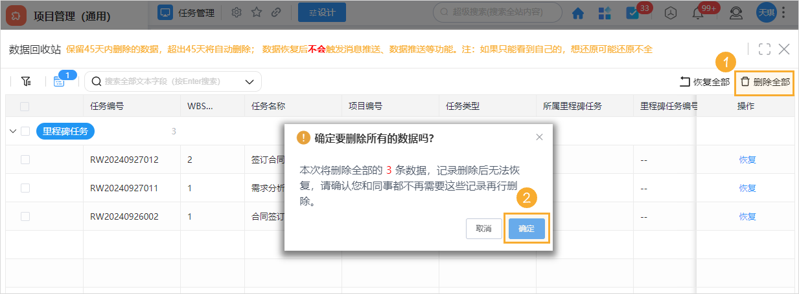Image resolution: width=799 pixels, height=294 pixels.
Task: Click the filter funnel icon
Action: tap(26, 81)
